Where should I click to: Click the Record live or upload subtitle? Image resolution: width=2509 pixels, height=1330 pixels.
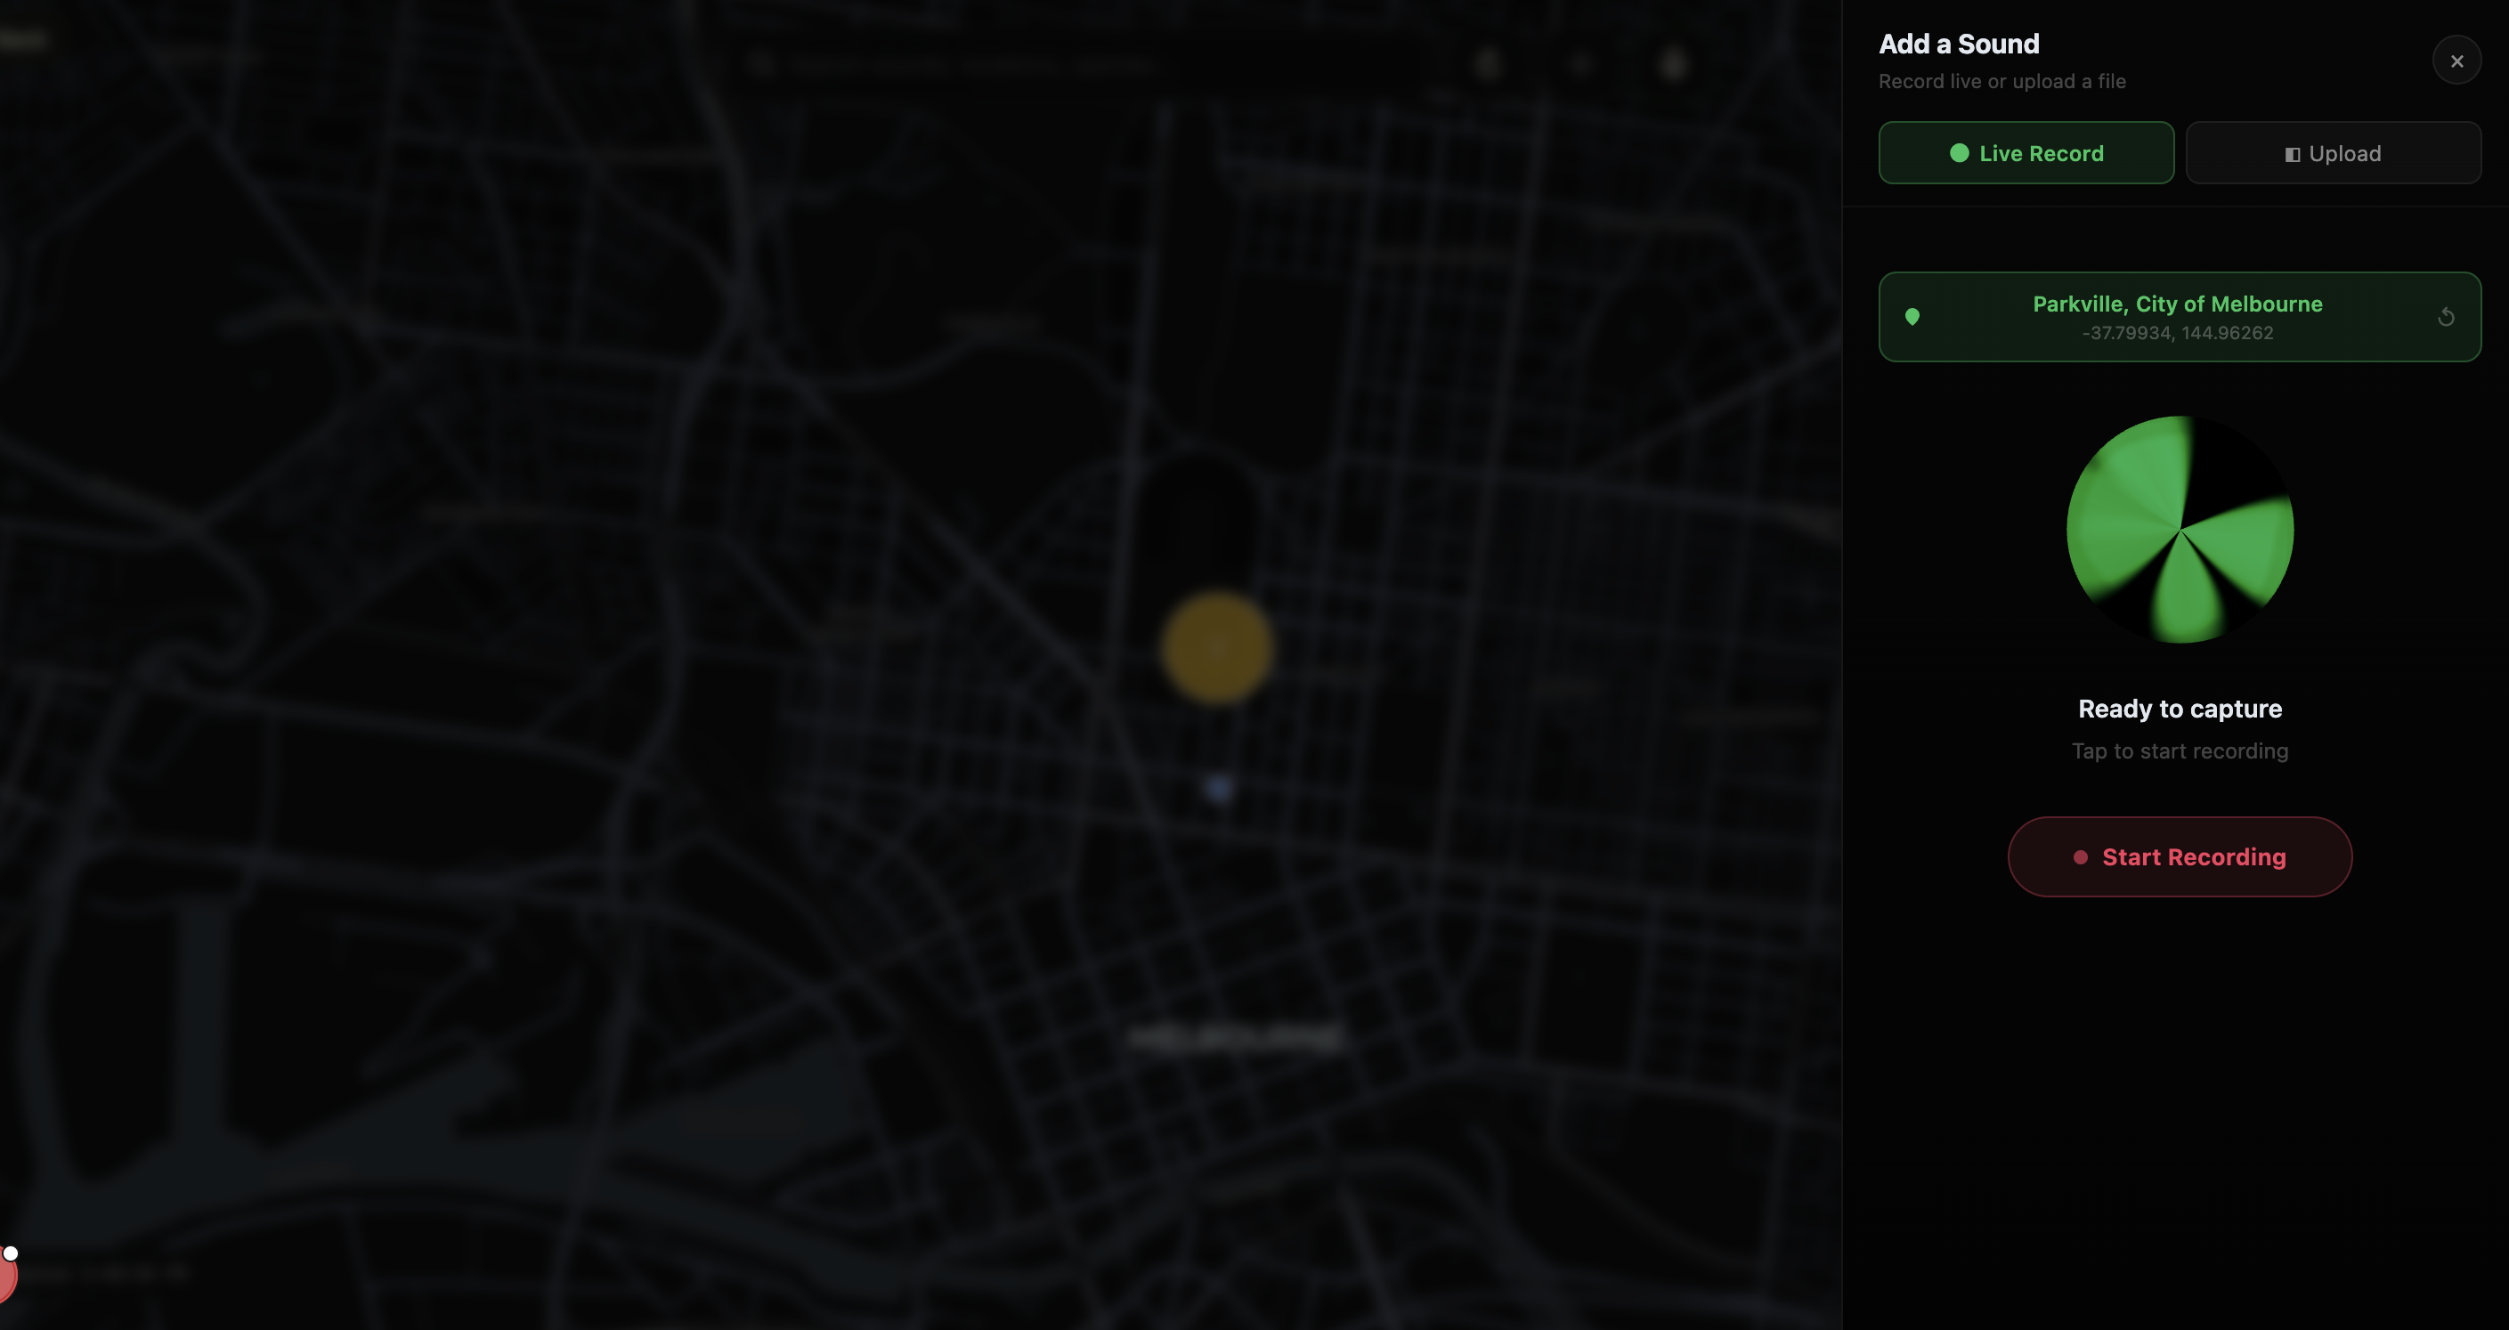2002,82
